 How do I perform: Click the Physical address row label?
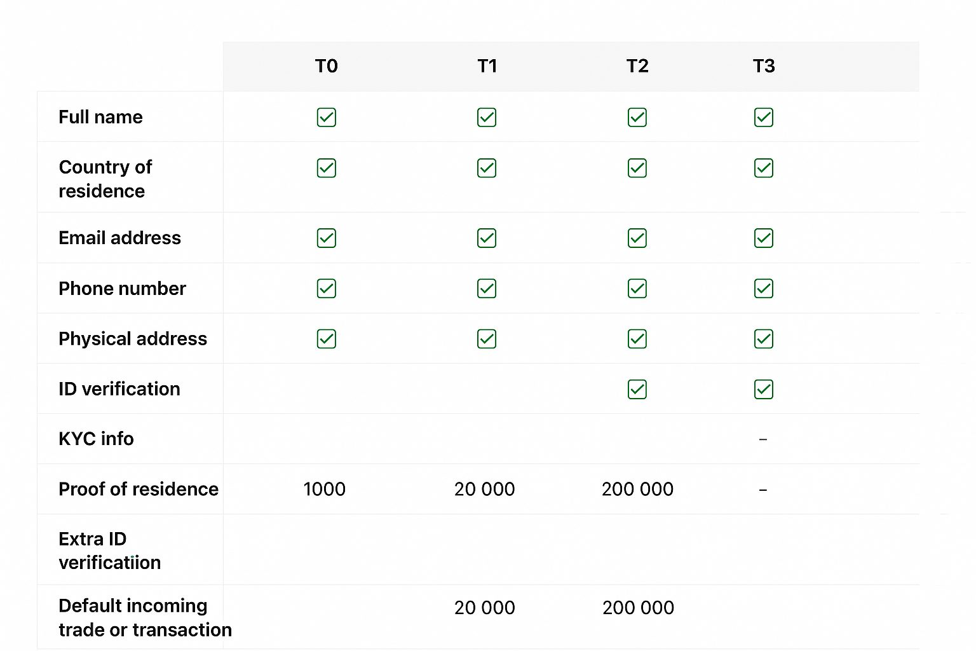(x=132, y=339)
